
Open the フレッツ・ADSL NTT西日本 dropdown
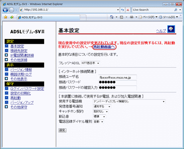[x=90, y=63]
